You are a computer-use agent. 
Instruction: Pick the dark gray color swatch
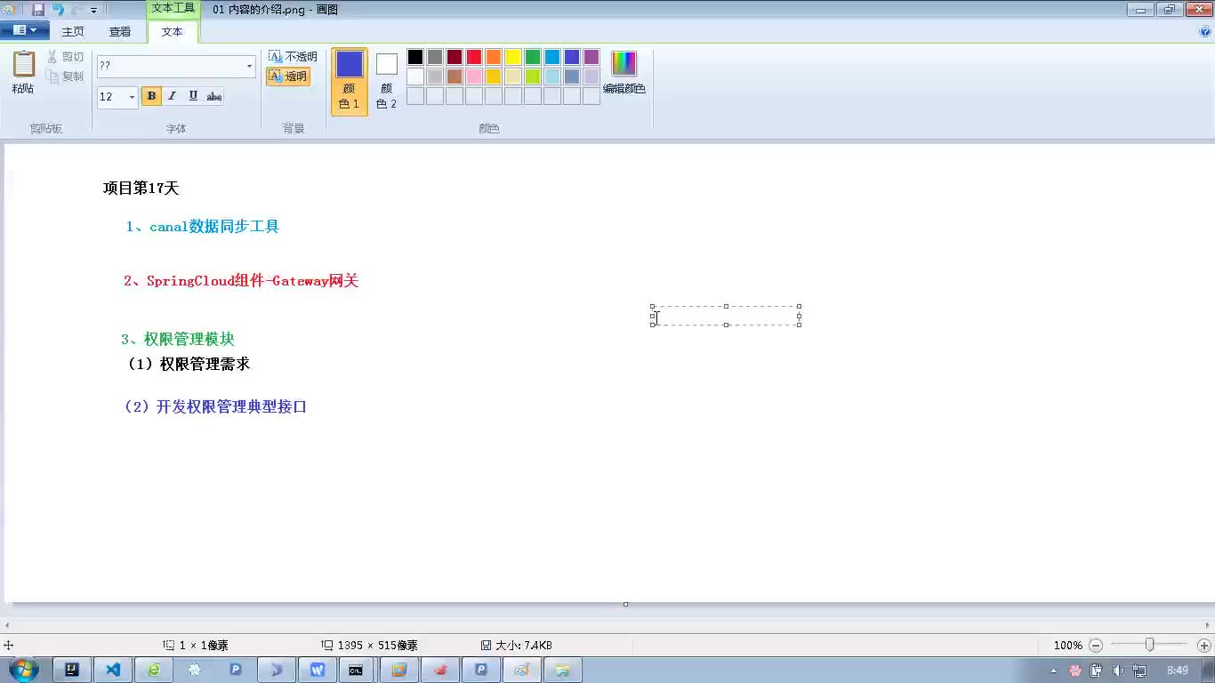(x=435, y=57)
